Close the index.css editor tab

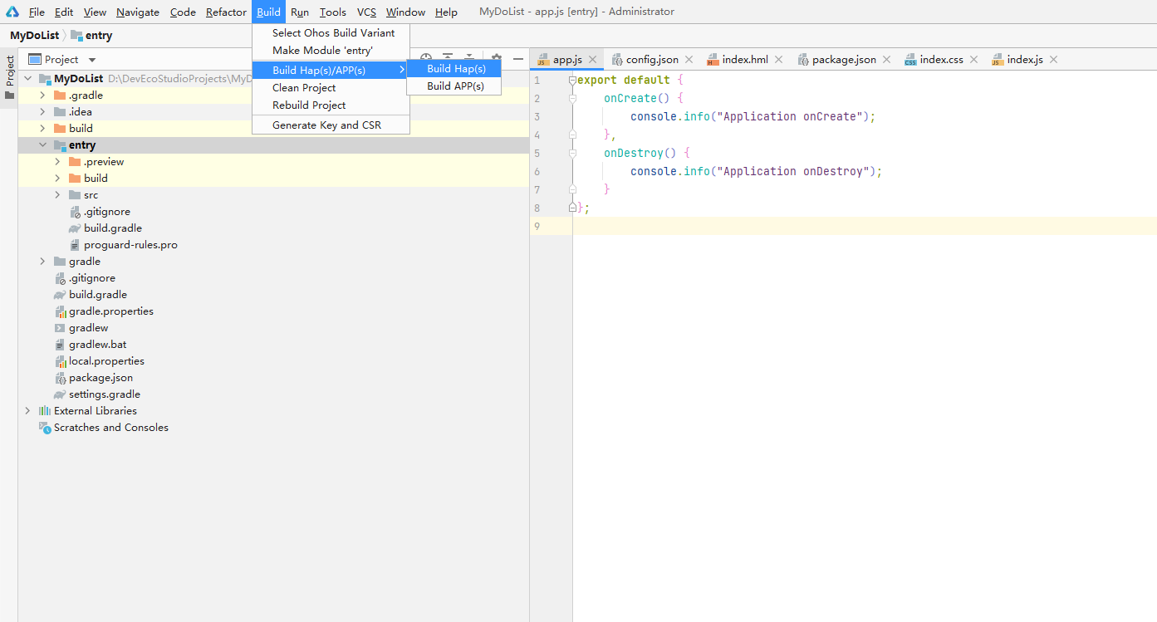click(973, 60)
